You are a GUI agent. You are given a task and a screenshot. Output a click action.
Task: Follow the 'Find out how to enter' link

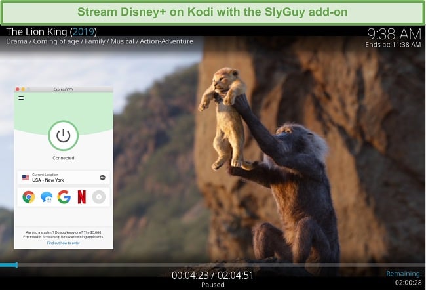pyautogui.click(x=64, y=243)
